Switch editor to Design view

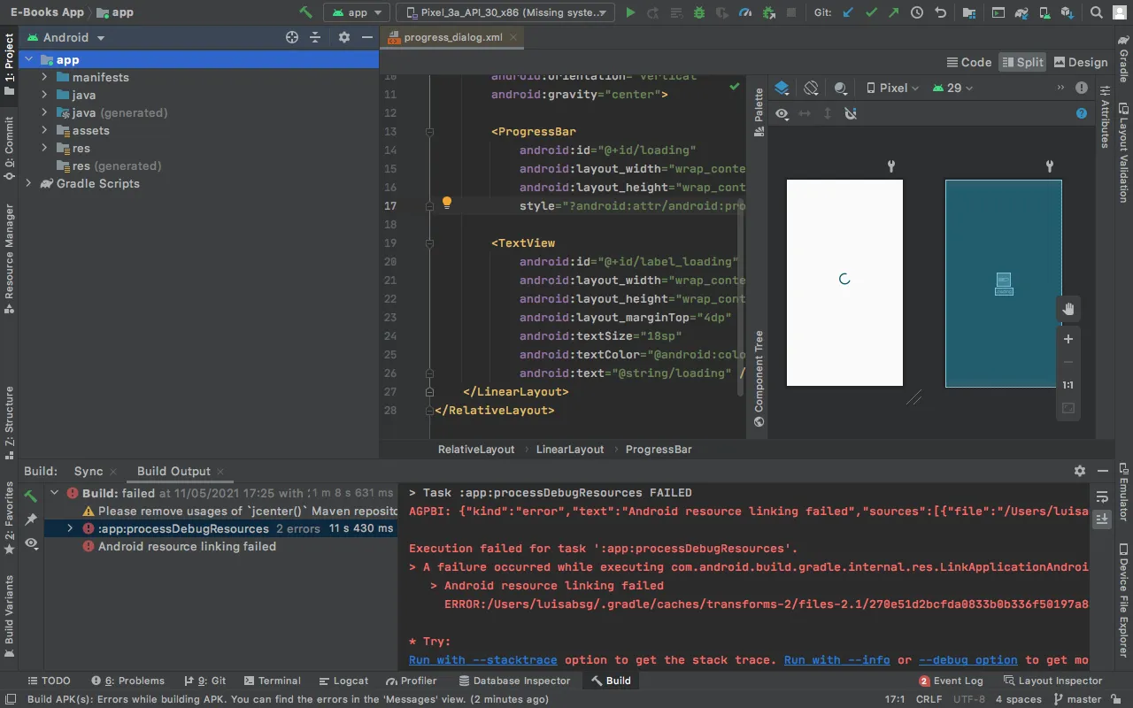(x=1080, y=62)
